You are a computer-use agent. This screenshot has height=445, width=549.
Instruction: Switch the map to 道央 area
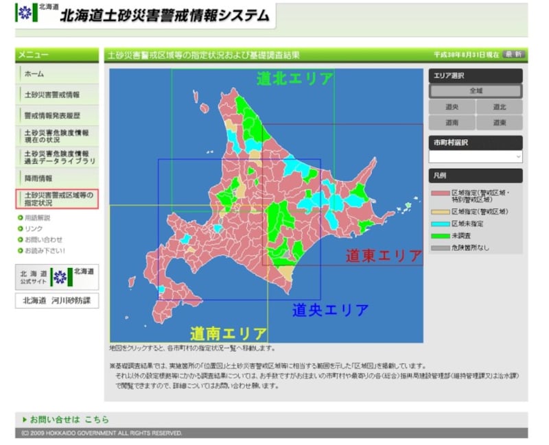point(452,107)
